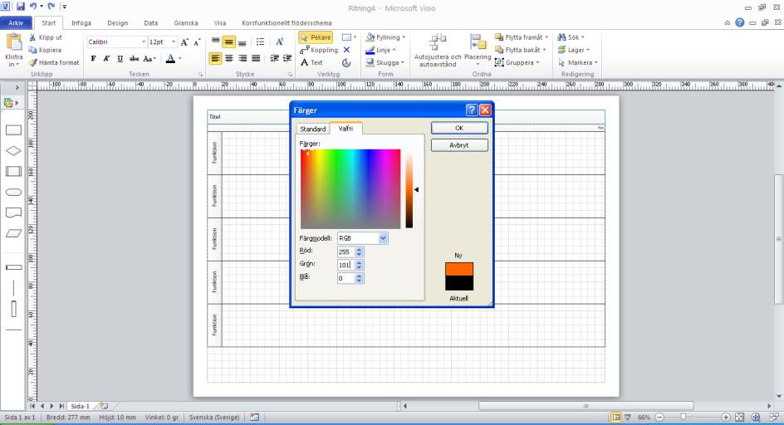Image resolution: width=784 pixels, height=425 pixels.
Task: Click the decrease indent icon
Action: pos(274,58)
